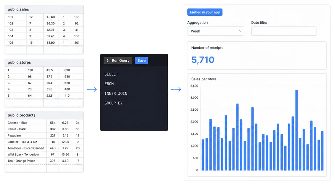Viewport: 335px width, 185px height.
Task: Select the public.products table header
Action: 44,115
